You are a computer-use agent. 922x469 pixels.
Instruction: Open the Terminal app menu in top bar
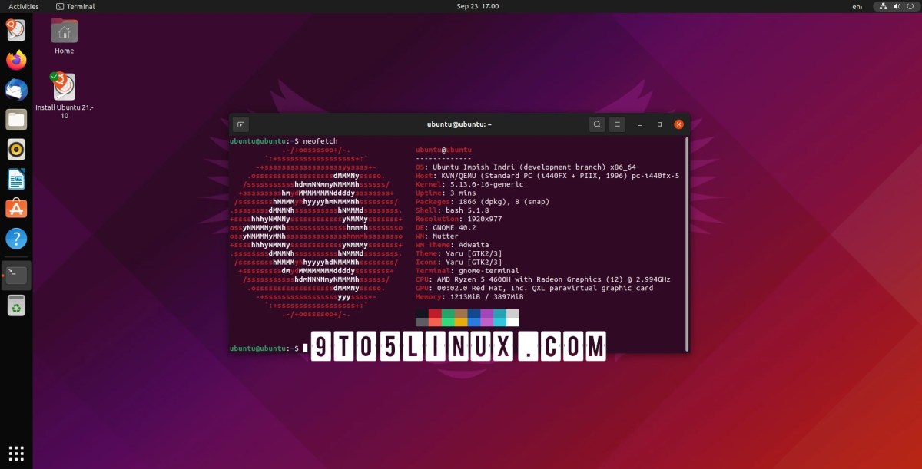(x=75, y=6)
